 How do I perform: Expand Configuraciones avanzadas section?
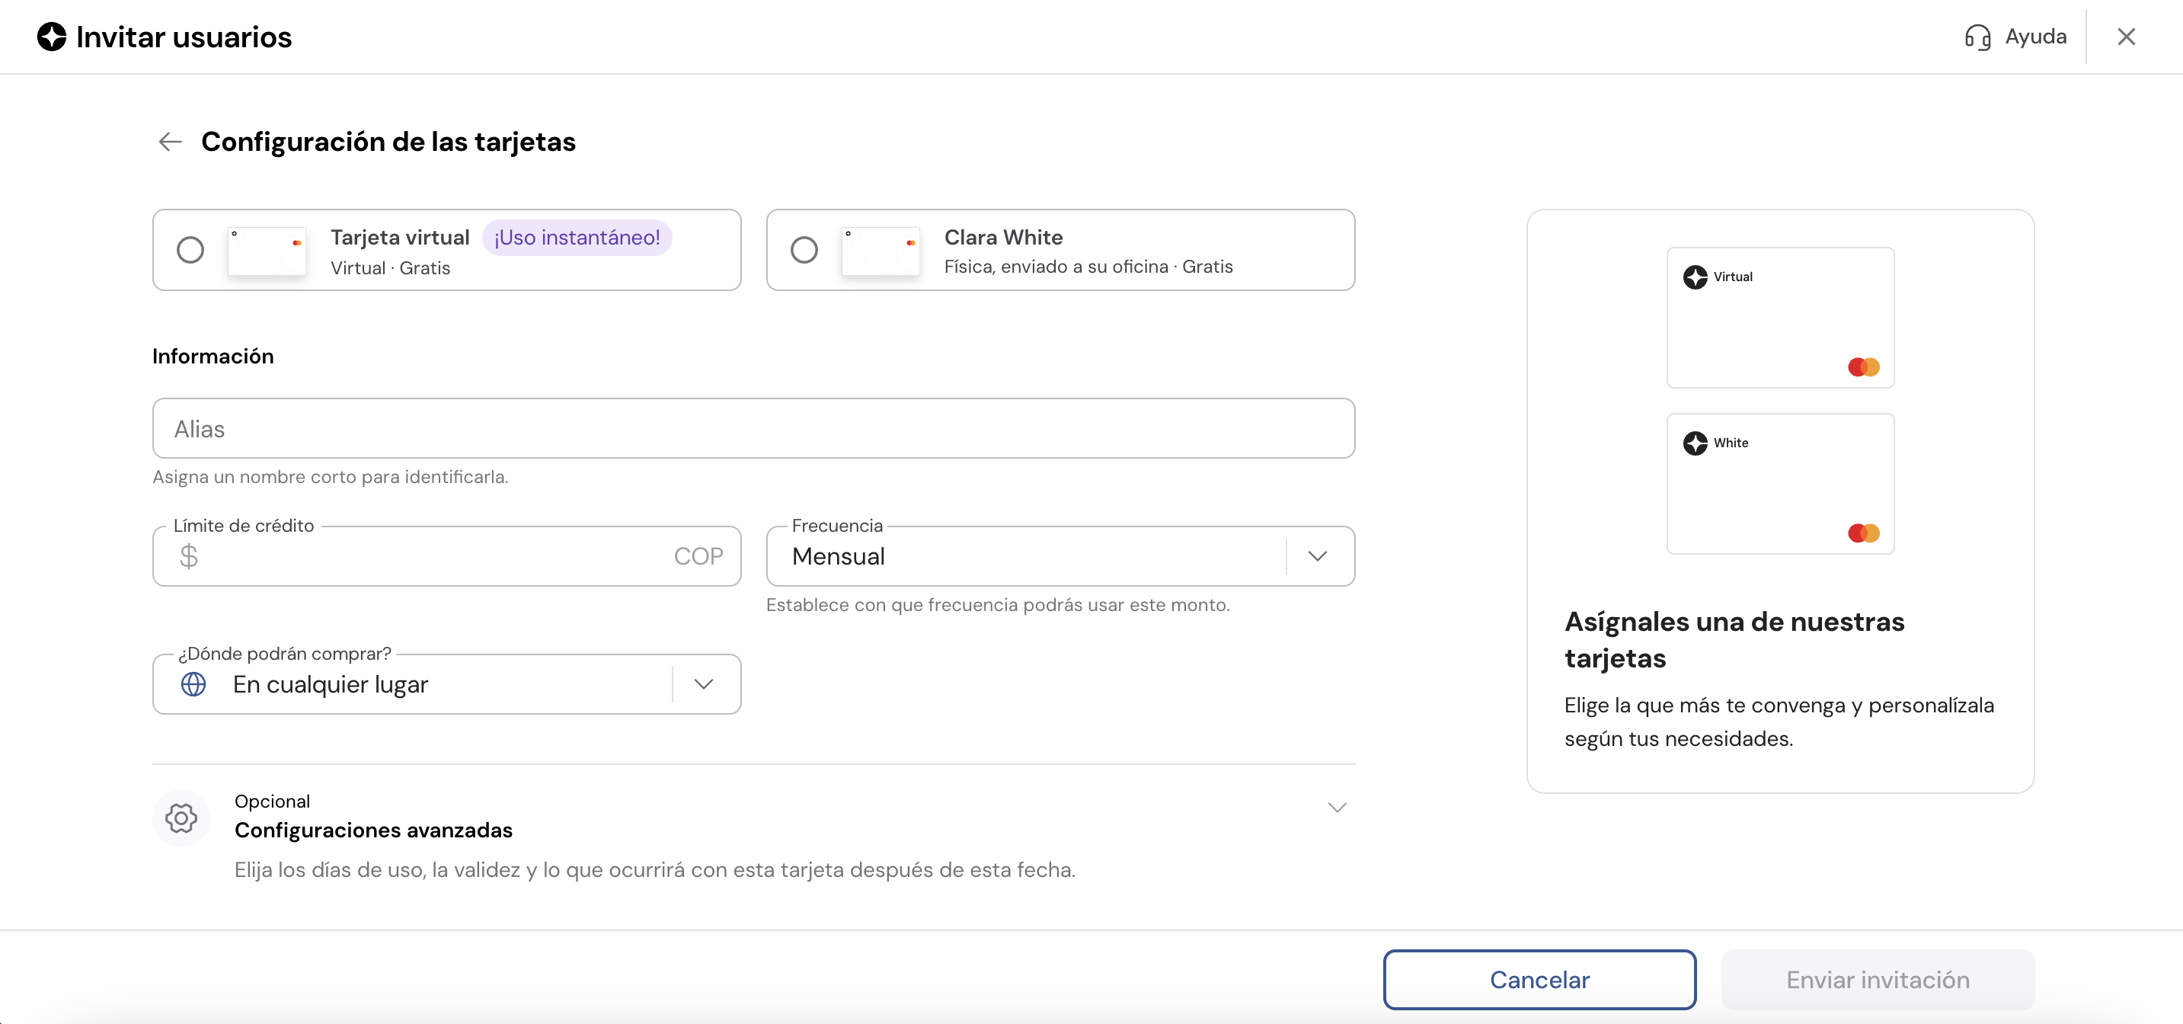[x=753, y=836]
